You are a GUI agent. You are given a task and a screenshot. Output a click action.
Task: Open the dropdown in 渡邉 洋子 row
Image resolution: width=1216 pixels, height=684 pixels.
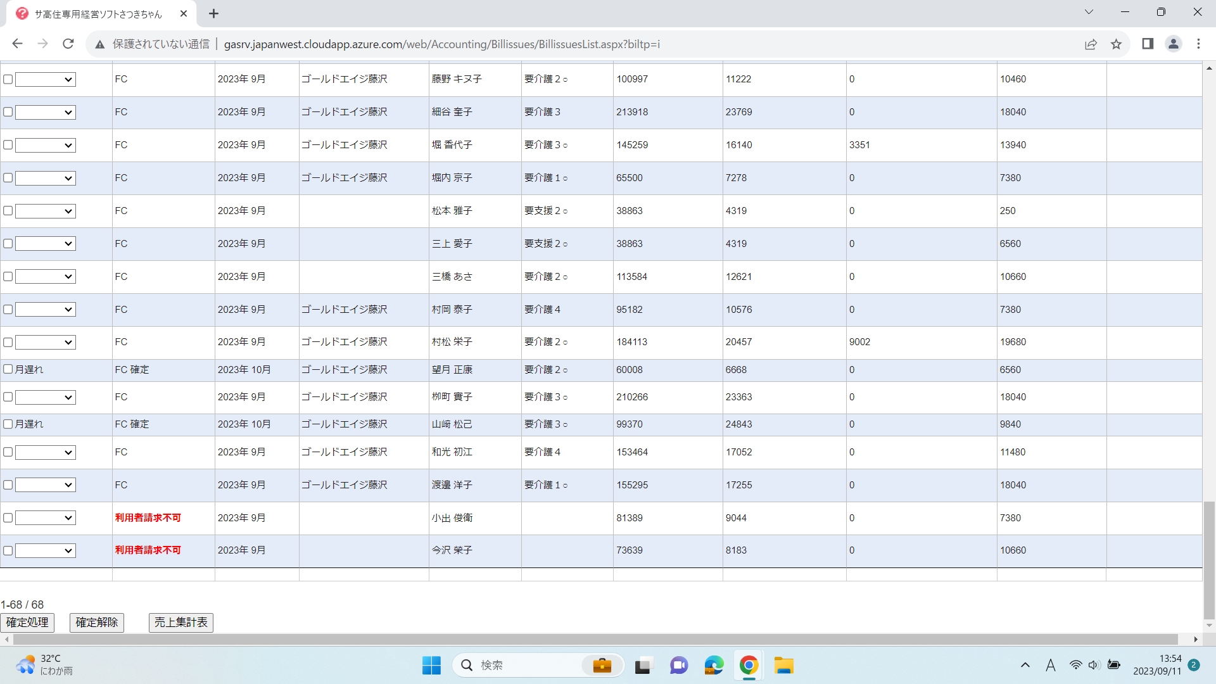point(46,485)
